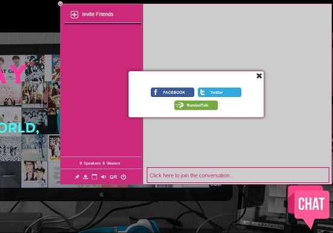Click the power logout icon
333x233 pixels.
tap(124, 176)
